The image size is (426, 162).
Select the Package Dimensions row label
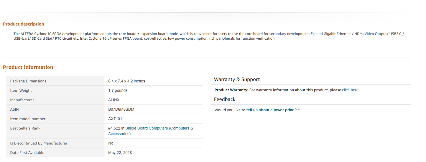tap(28, 81)
